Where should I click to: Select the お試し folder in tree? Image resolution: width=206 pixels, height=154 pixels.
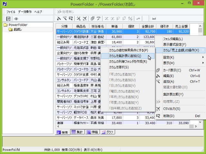coord(15,30)
